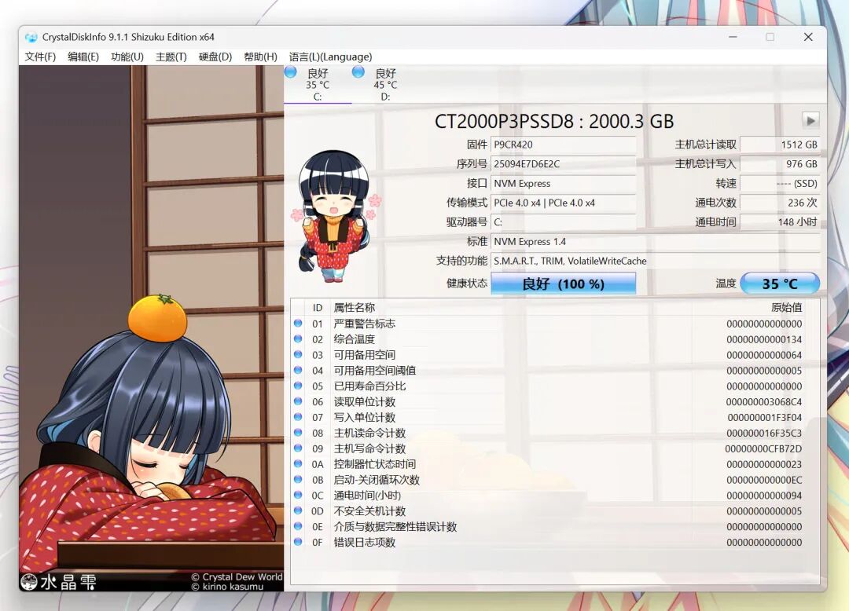Image resolution: width=849 pixels, height=611 pixels.
Task: Click the power on hours 148 小时
Action: click(780, 222)
